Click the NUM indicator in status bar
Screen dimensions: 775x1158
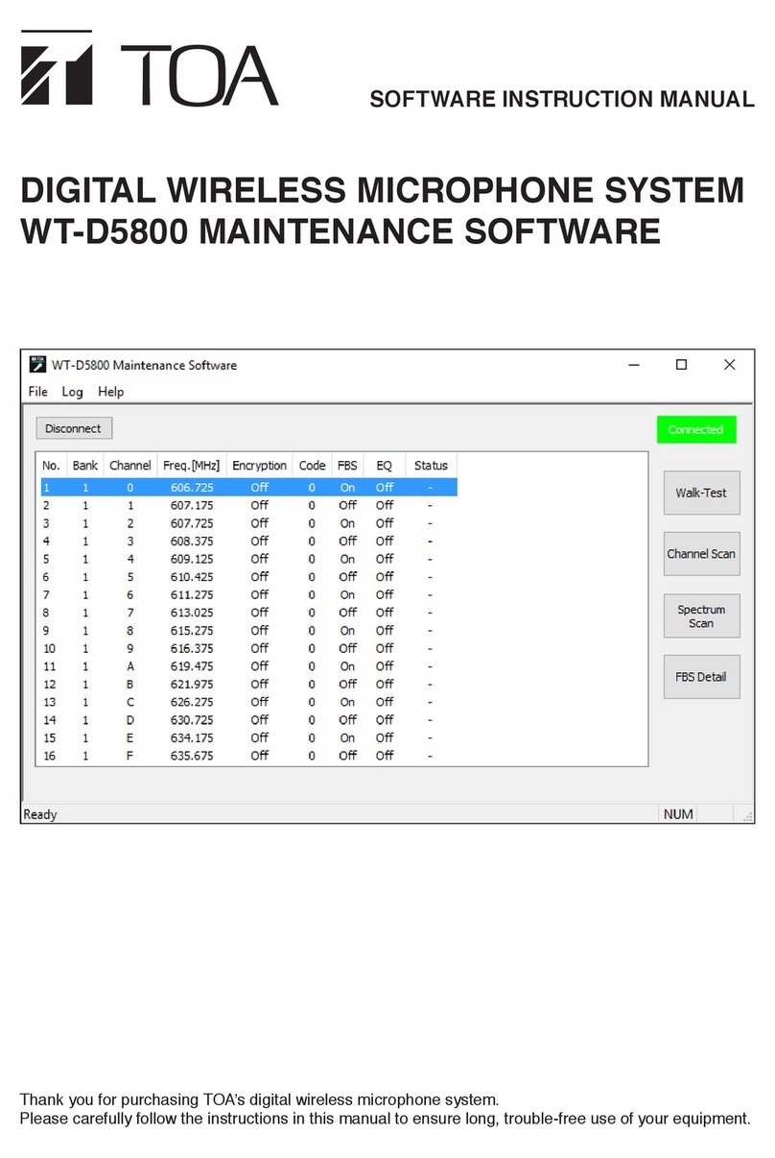pos(678,814)
